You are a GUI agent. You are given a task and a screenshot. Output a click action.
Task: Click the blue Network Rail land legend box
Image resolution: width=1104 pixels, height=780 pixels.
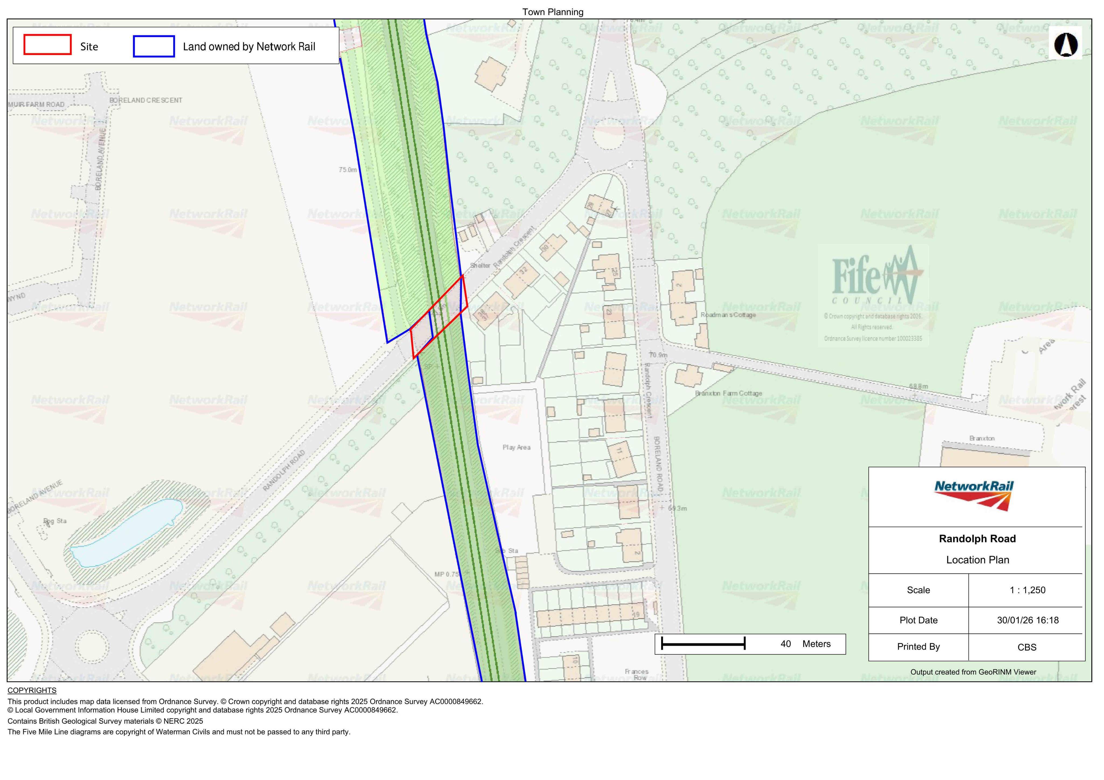pos(154,46)
